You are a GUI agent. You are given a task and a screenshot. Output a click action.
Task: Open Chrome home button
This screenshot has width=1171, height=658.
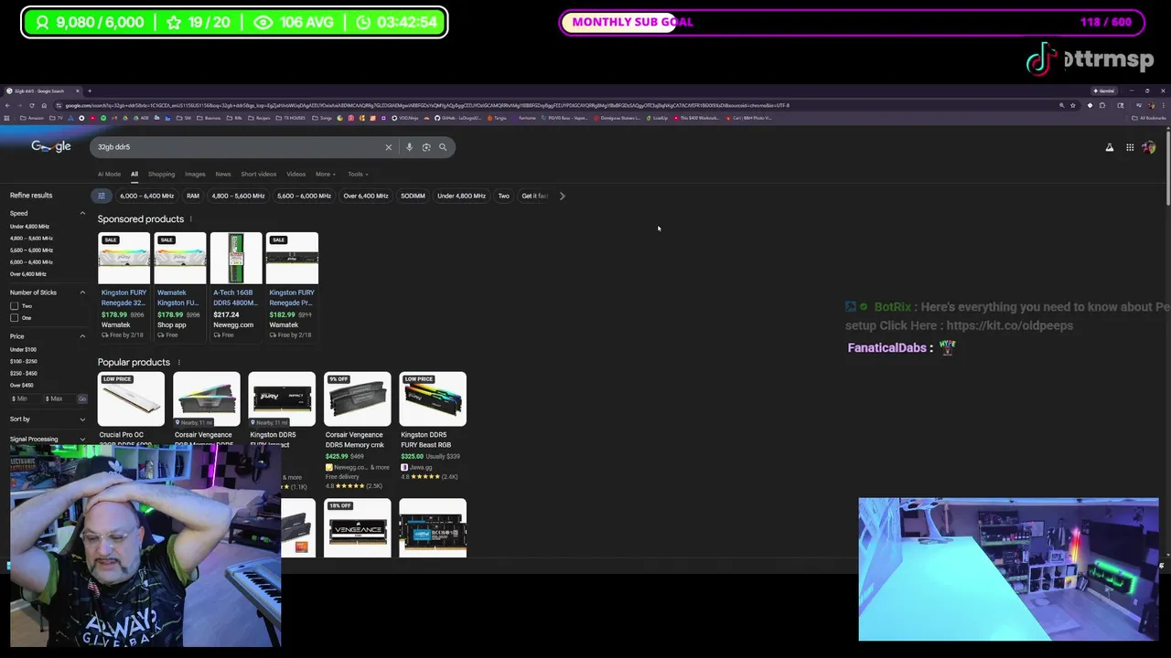(43, 105)
